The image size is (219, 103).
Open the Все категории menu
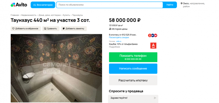pyautogui.click(x=43, y=5)
